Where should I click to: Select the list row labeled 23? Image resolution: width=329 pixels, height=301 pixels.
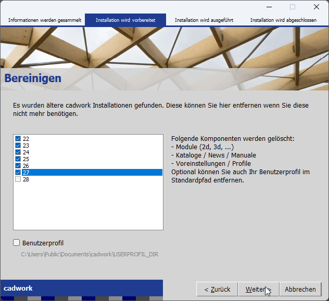click(92, 146)
